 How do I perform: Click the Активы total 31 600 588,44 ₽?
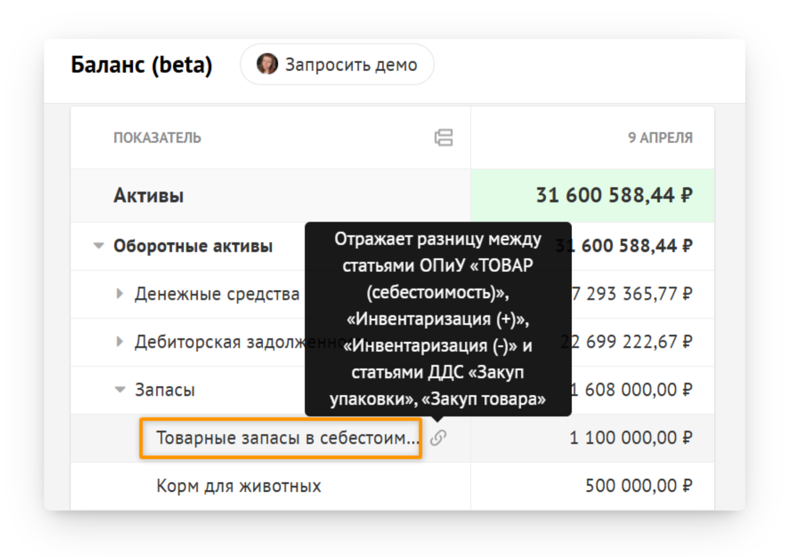[x=614, y=195]
